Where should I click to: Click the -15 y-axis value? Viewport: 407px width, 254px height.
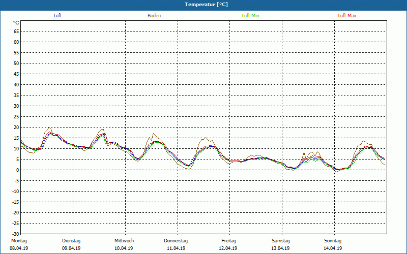16,202
